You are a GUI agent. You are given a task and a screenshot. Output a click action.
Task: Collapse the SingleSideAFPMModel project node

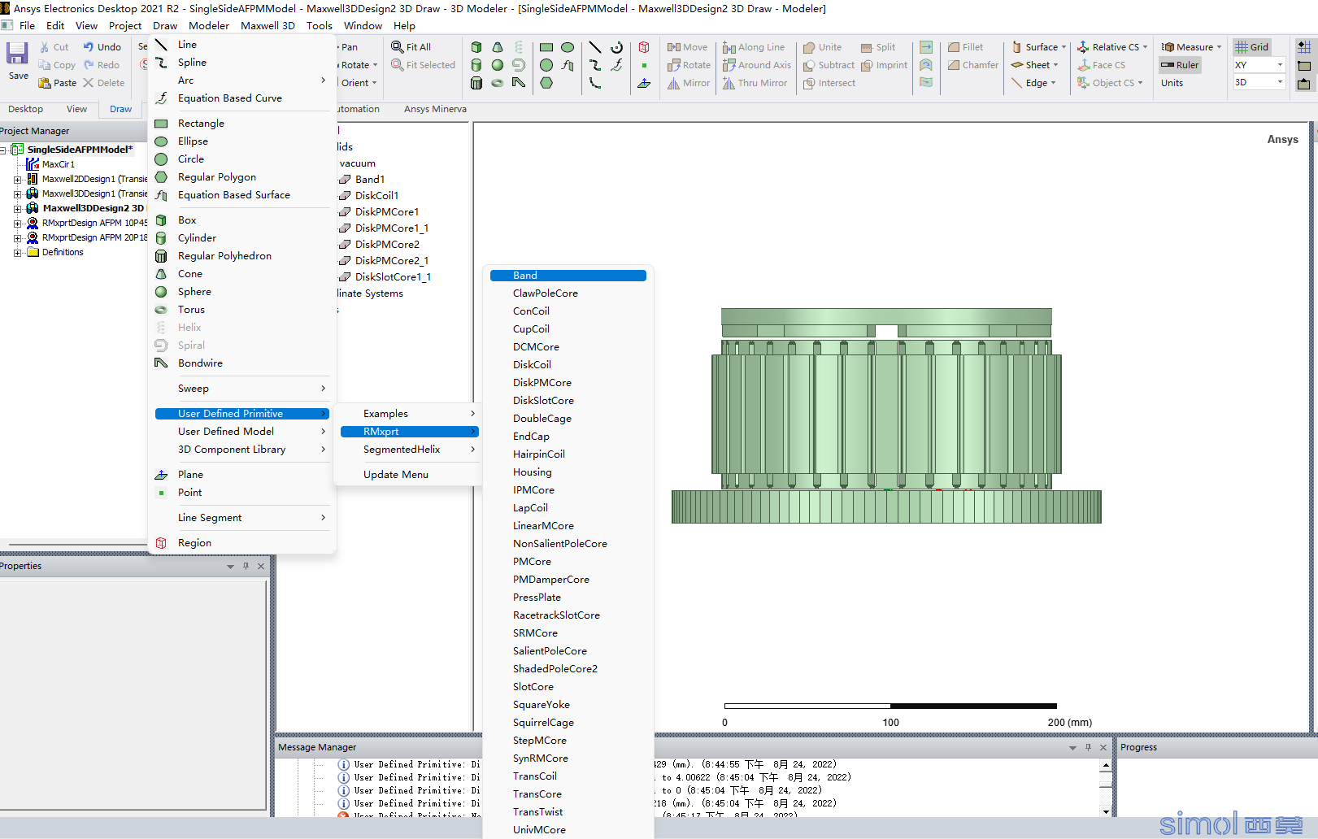[x=3, y=150]
